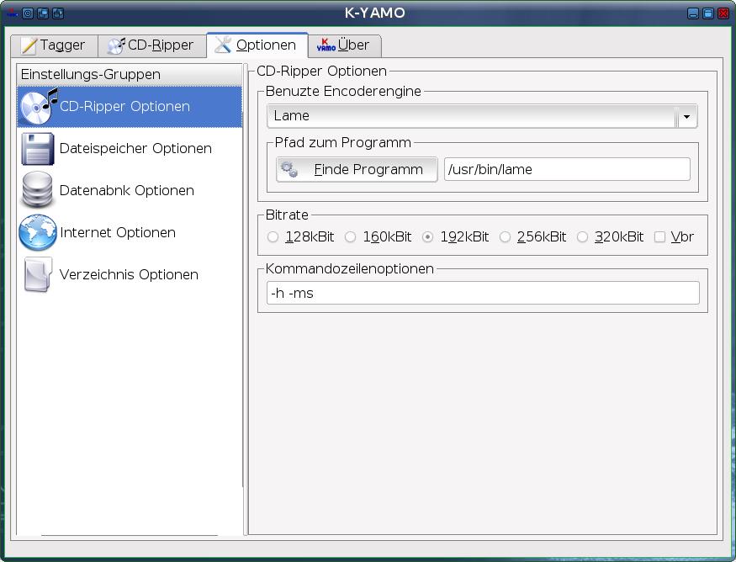Select the Optionen tab

(x=257, y=45)
